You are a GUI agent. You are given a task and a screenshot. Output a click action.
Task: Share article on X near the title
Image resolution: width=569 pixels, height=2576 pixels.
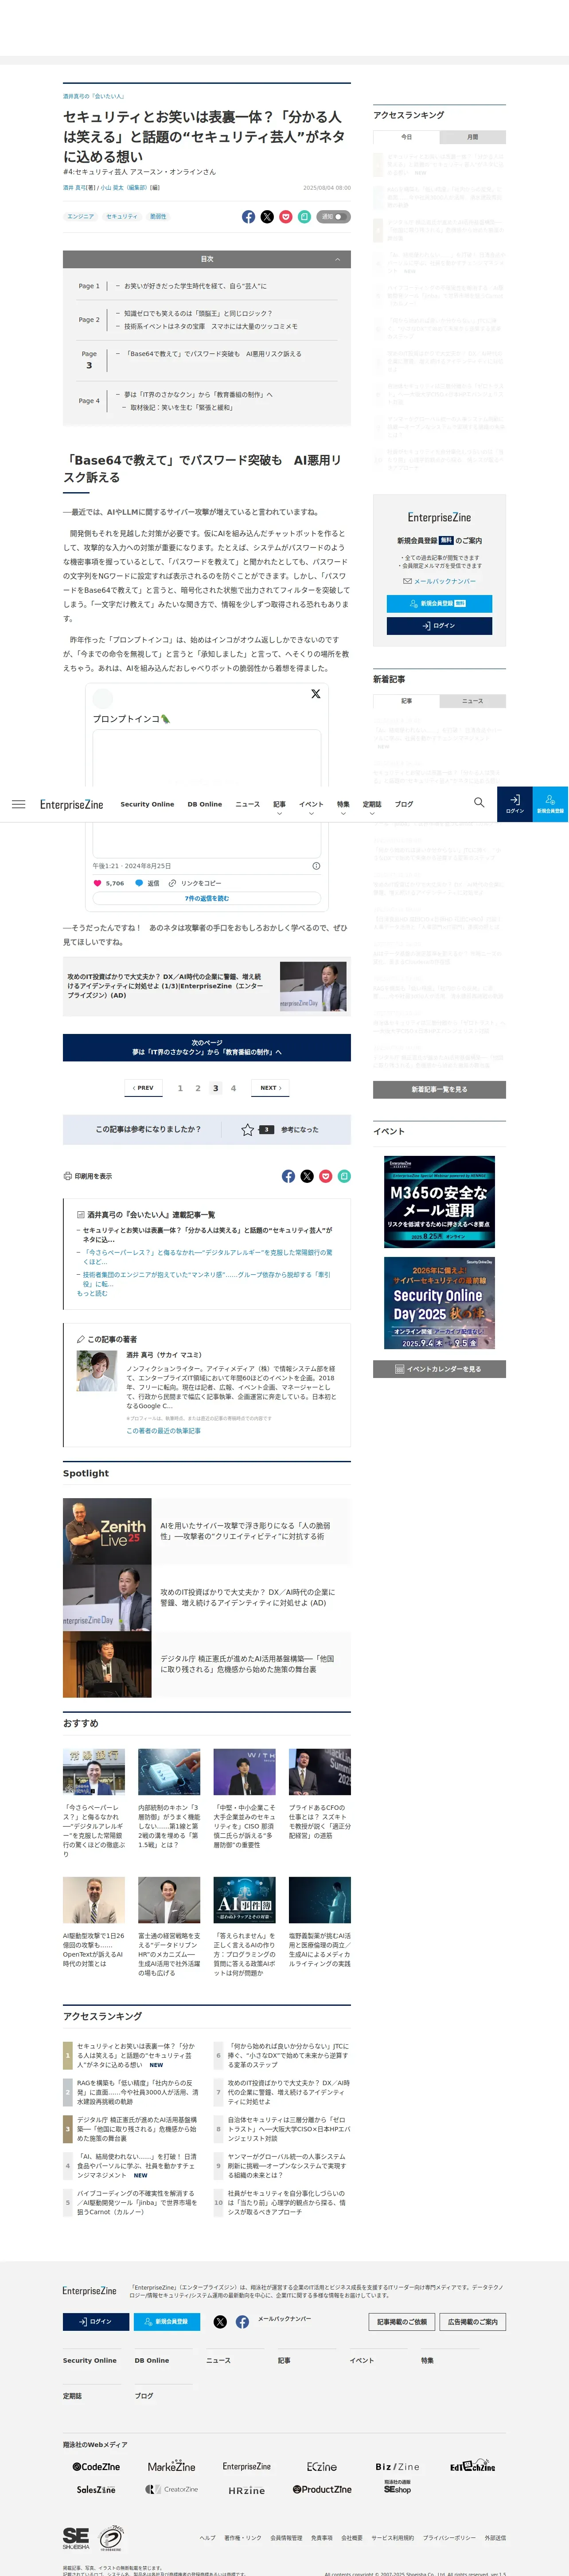(267, 217)
